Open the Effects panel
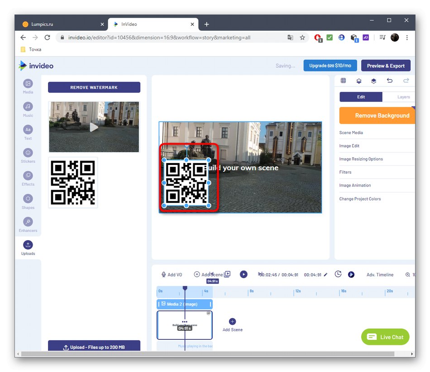 28,179
